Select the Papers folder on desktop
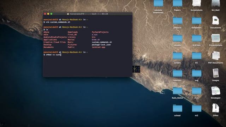 [x=177, y=4]
